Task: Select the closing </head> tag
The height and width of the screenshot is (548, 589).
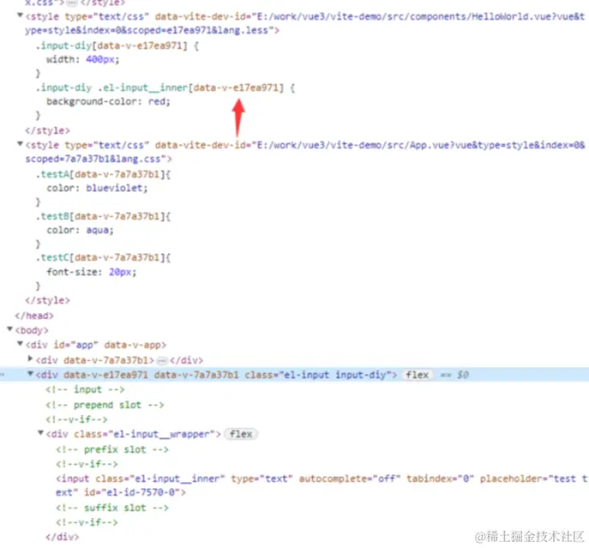Action: click(x=34, y=316)
